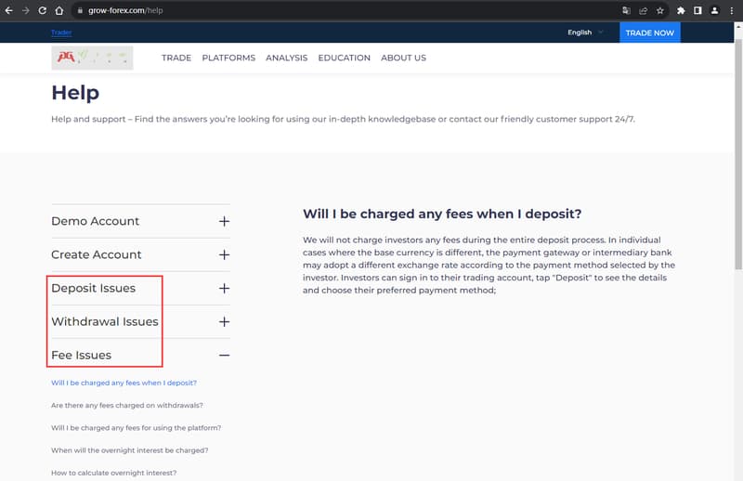Expand Demo Account with plus icon
The width and height of the screenshot is (743, 481).
[224, 221]
